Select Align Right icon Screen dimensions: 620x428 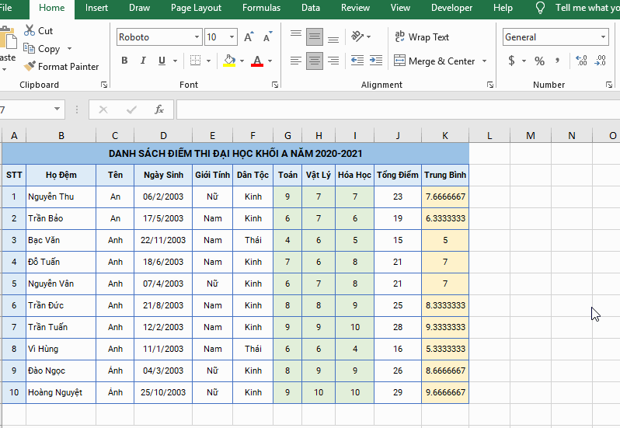[333, 61]
